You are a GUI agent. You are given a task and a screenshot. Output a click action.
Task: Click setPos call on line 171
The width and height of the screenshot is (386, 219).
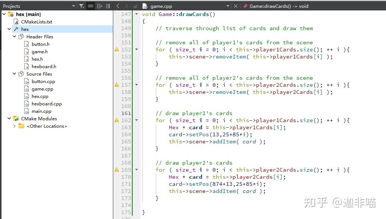199,184
